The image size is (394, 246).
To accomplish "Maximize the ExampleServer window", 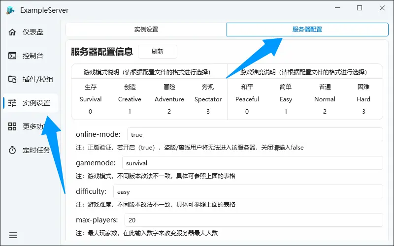I will click(x=360, y=8).
